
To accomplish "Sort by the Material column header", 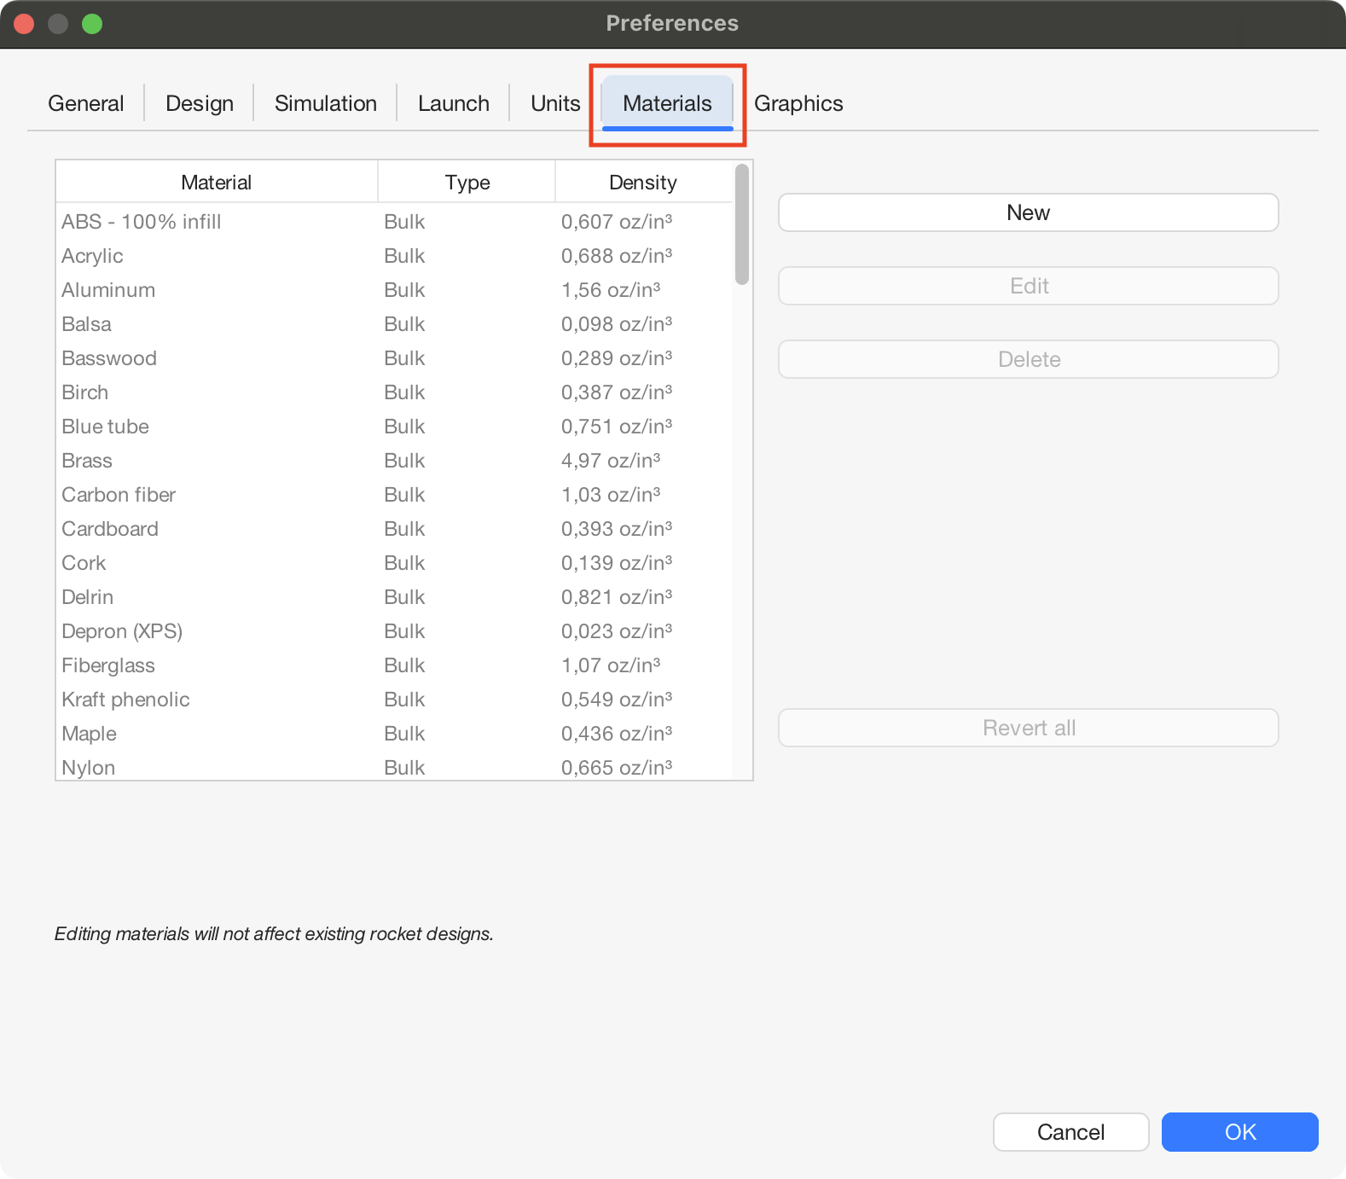I will point(216,182).
